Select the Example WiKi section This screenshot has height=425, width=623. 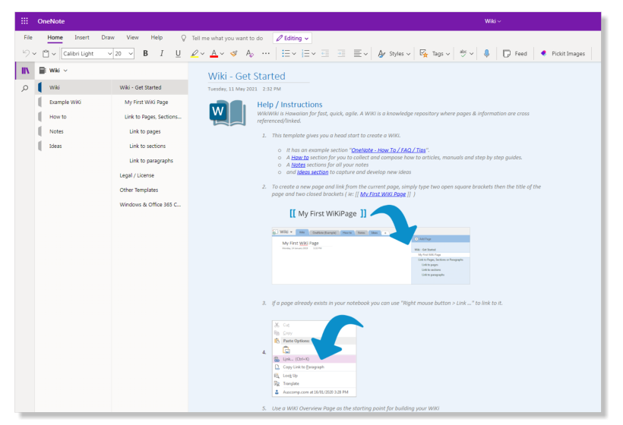[x=74, y=102]
